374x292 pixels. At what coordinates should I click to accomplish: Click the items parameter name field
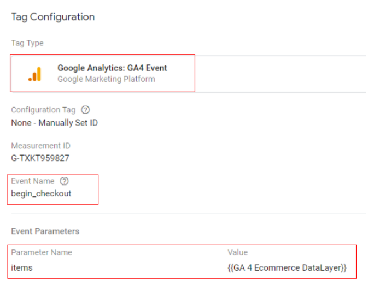pos(22,267)
